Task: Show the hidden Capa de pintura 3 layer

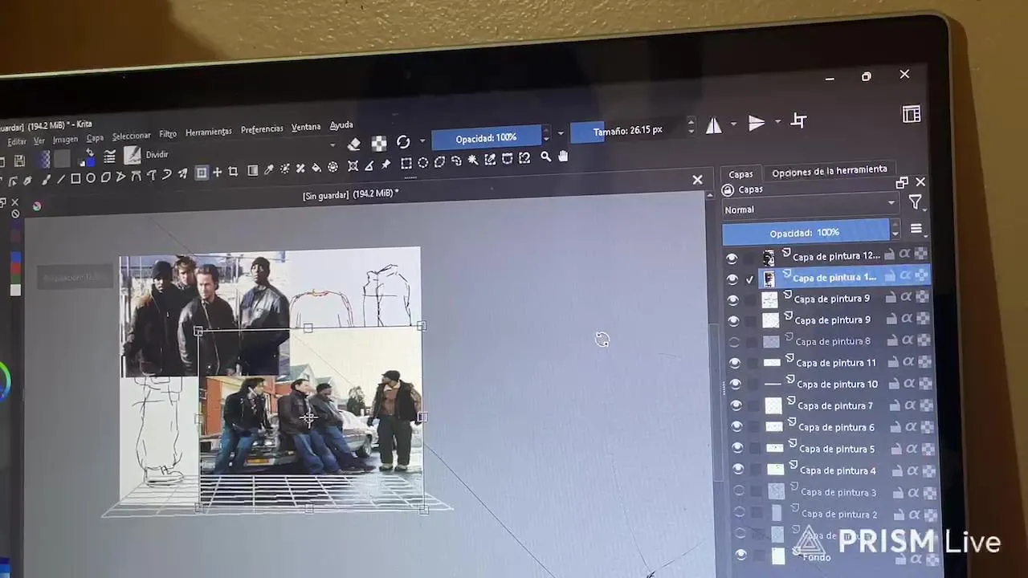Action: click(739, 491)
